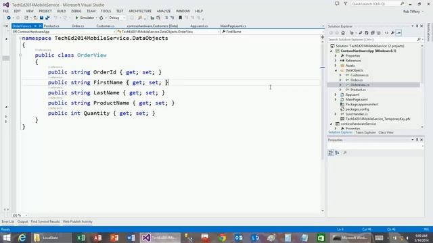The height and width of the screenshot is (243, 433).
Task: Open PowerPoint from the taskbar
Action: click(x=114, y=238)
